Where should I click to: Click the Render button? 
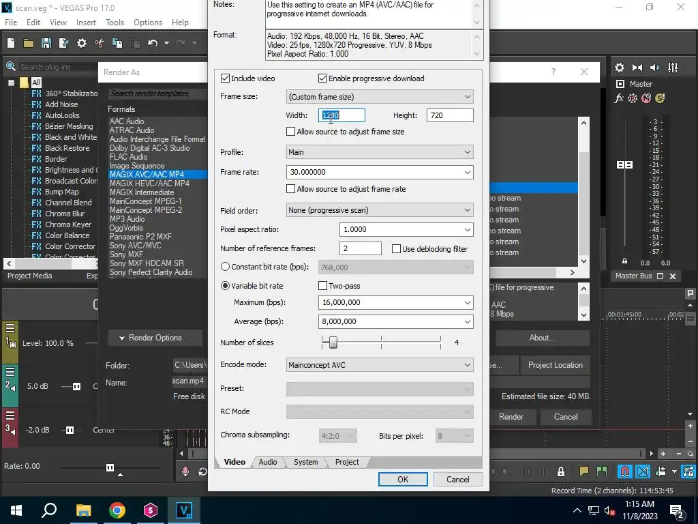(511, 417)
